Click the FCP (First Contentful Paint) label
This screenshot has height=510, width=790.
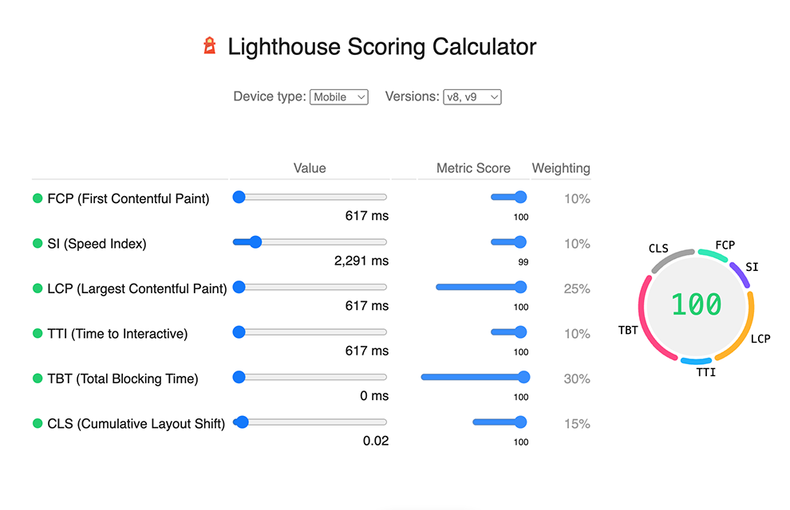pos(128,198)
